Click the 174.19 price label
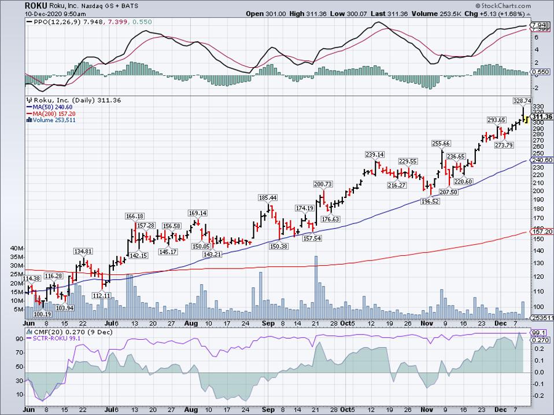The image size is (554, 415). (x=305, y=208)
